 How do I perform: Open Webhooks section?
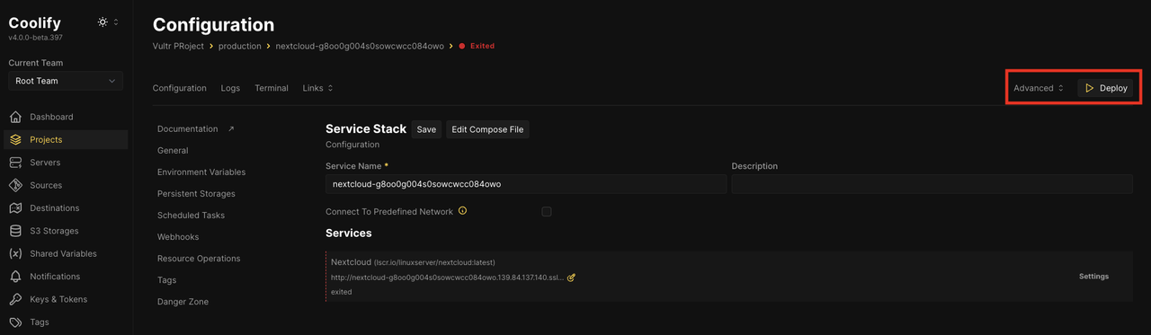click(178, 237)
